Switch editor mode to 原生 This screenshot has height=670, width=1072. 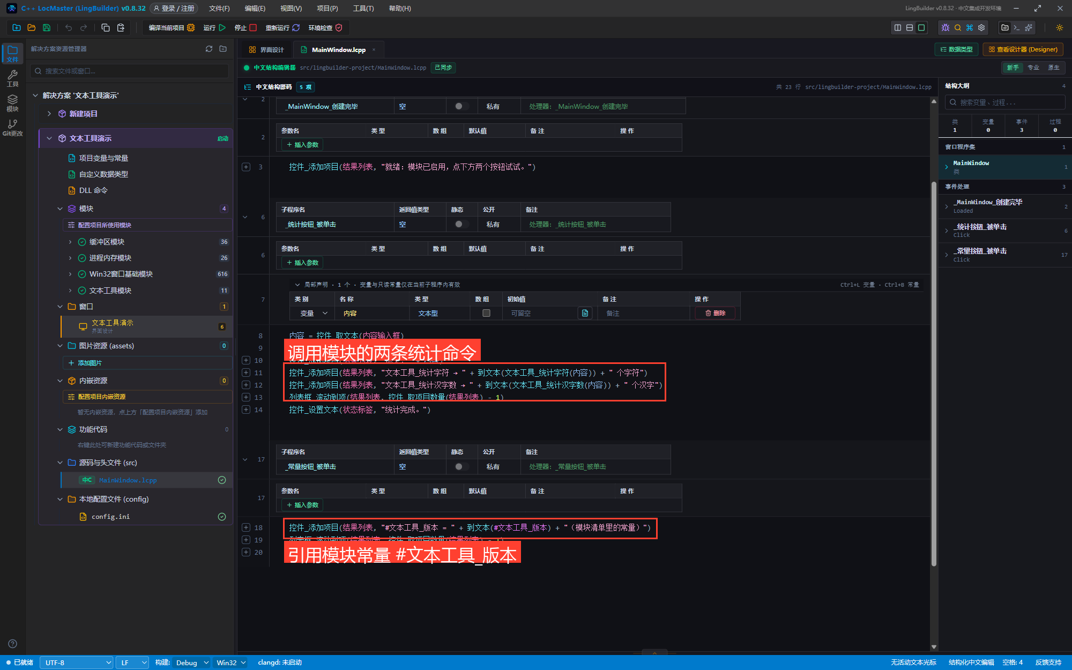(x=1054, y=68)
